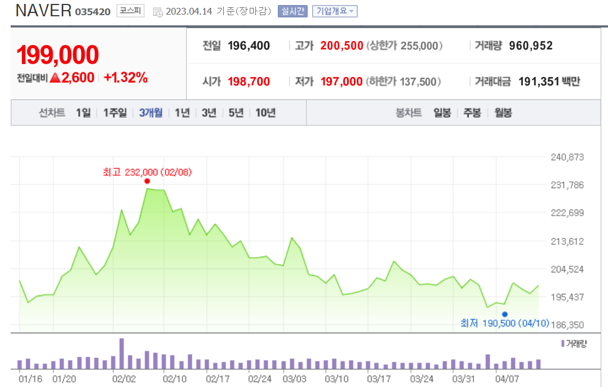608x387 pixels.
Task: Click the current price 199,000
Action: tap(58, 54)
